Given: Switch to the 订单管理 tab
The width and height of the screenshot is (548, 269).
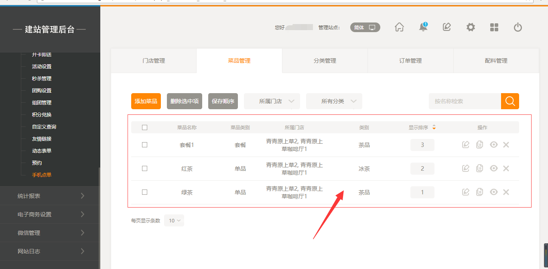Looking at the screenshot, I should click(x=410, y=61).
